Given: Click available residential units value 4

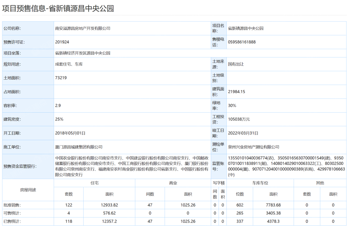Looking at the screenshot, I should click(68, 213).
